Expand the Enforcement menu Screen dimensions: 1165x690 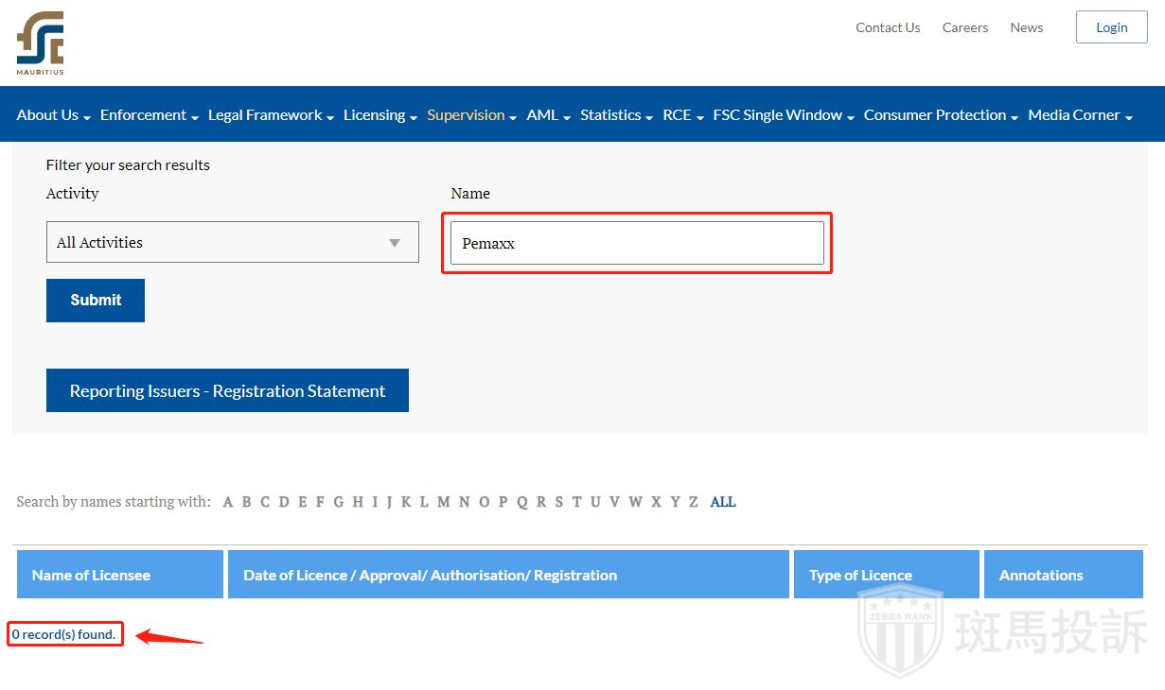click(149, 115)
